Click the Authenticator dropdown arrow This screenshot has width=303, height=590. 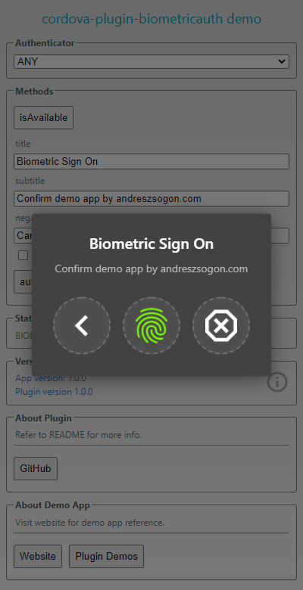pyautogui.click(x=281, y=61)
